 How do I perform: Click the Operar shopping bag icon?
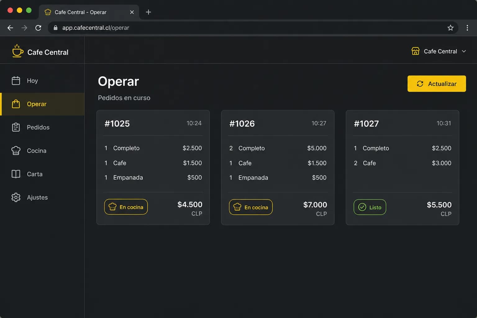(x=16, y=104)
